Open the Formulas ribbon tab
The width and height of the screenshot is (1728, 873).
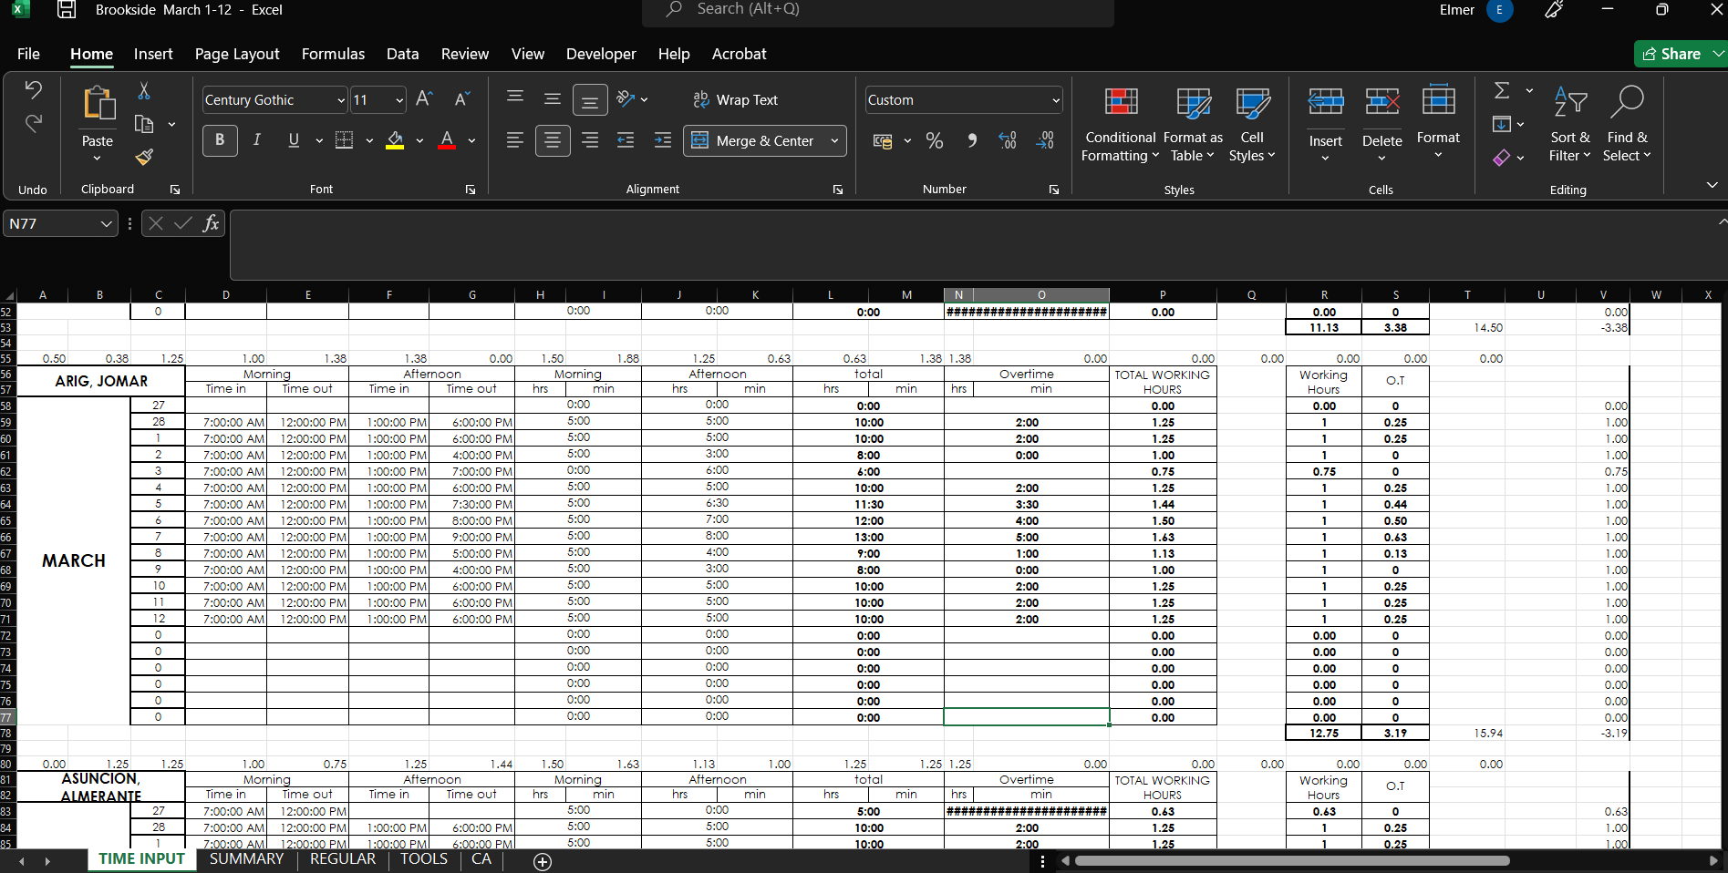click(x=333, y=54)
